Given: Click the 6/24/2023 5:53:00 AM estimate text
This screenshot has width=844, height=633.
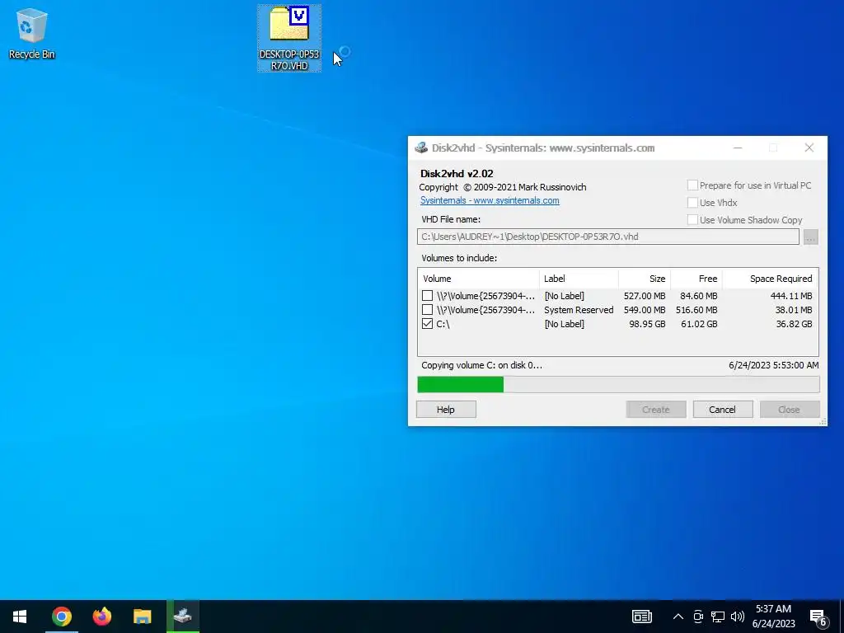Looking at the screenshot, I should pyautogui.click(x=773, y=365).
